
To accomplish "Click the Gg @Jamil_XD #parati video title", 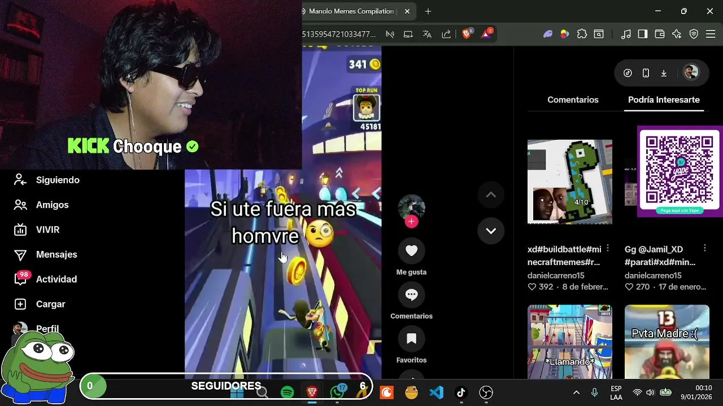I will pos(660,255).
